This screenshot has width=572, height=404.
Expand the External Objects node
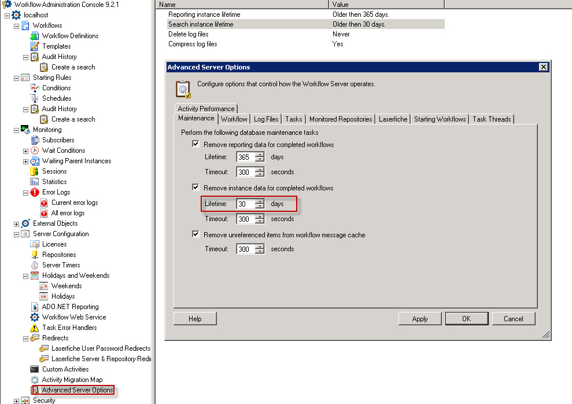pyautogui.click(x=16, y=223)
